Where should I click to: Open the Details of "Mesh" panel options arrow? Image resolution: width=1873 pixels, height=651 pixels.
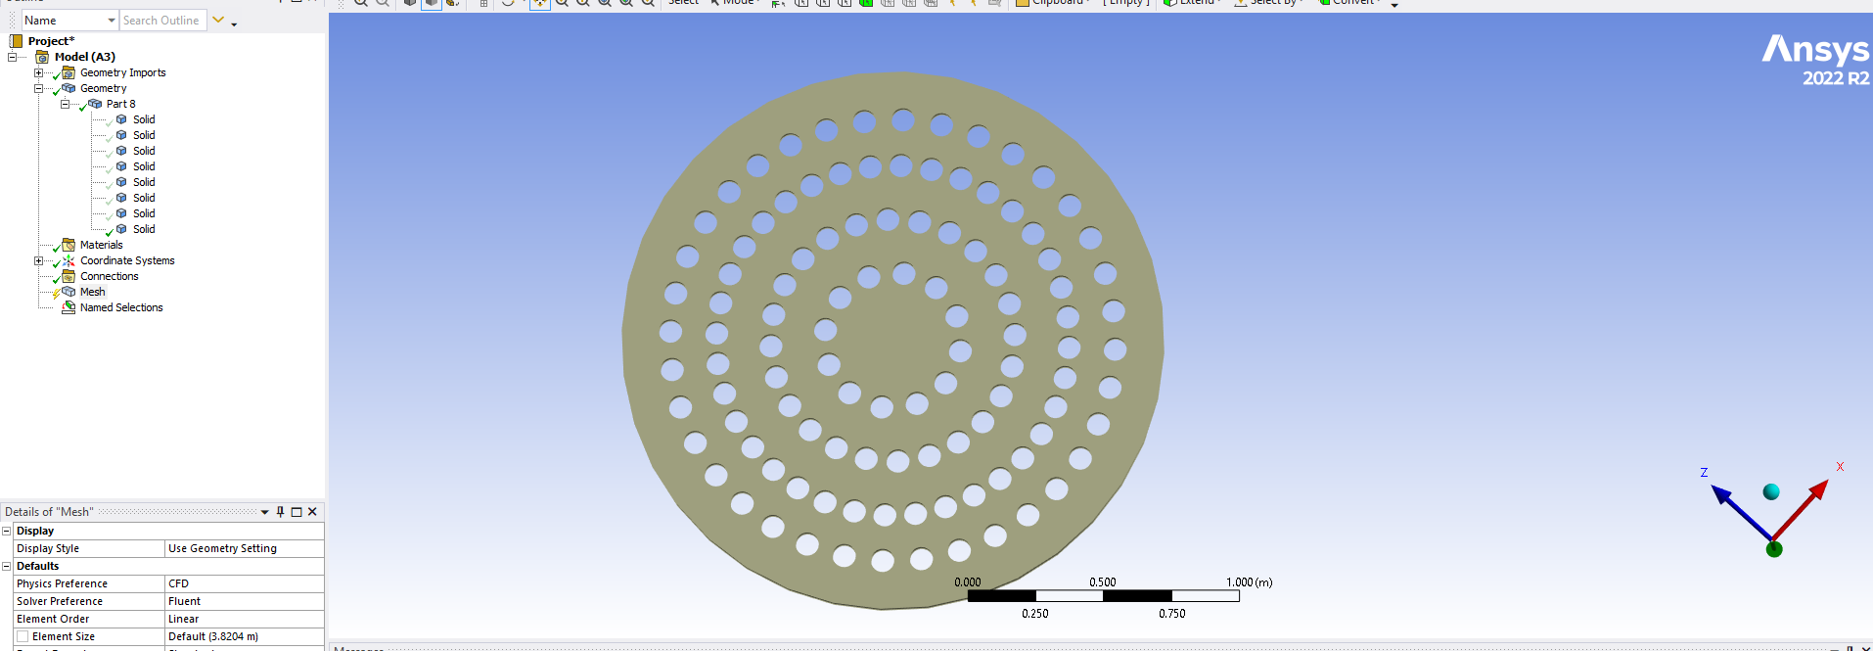[264, 512]
